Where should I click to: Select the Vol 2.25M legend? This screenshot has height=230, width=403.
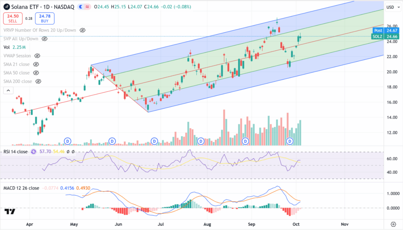pyautogui.click(x=15, y=47)
